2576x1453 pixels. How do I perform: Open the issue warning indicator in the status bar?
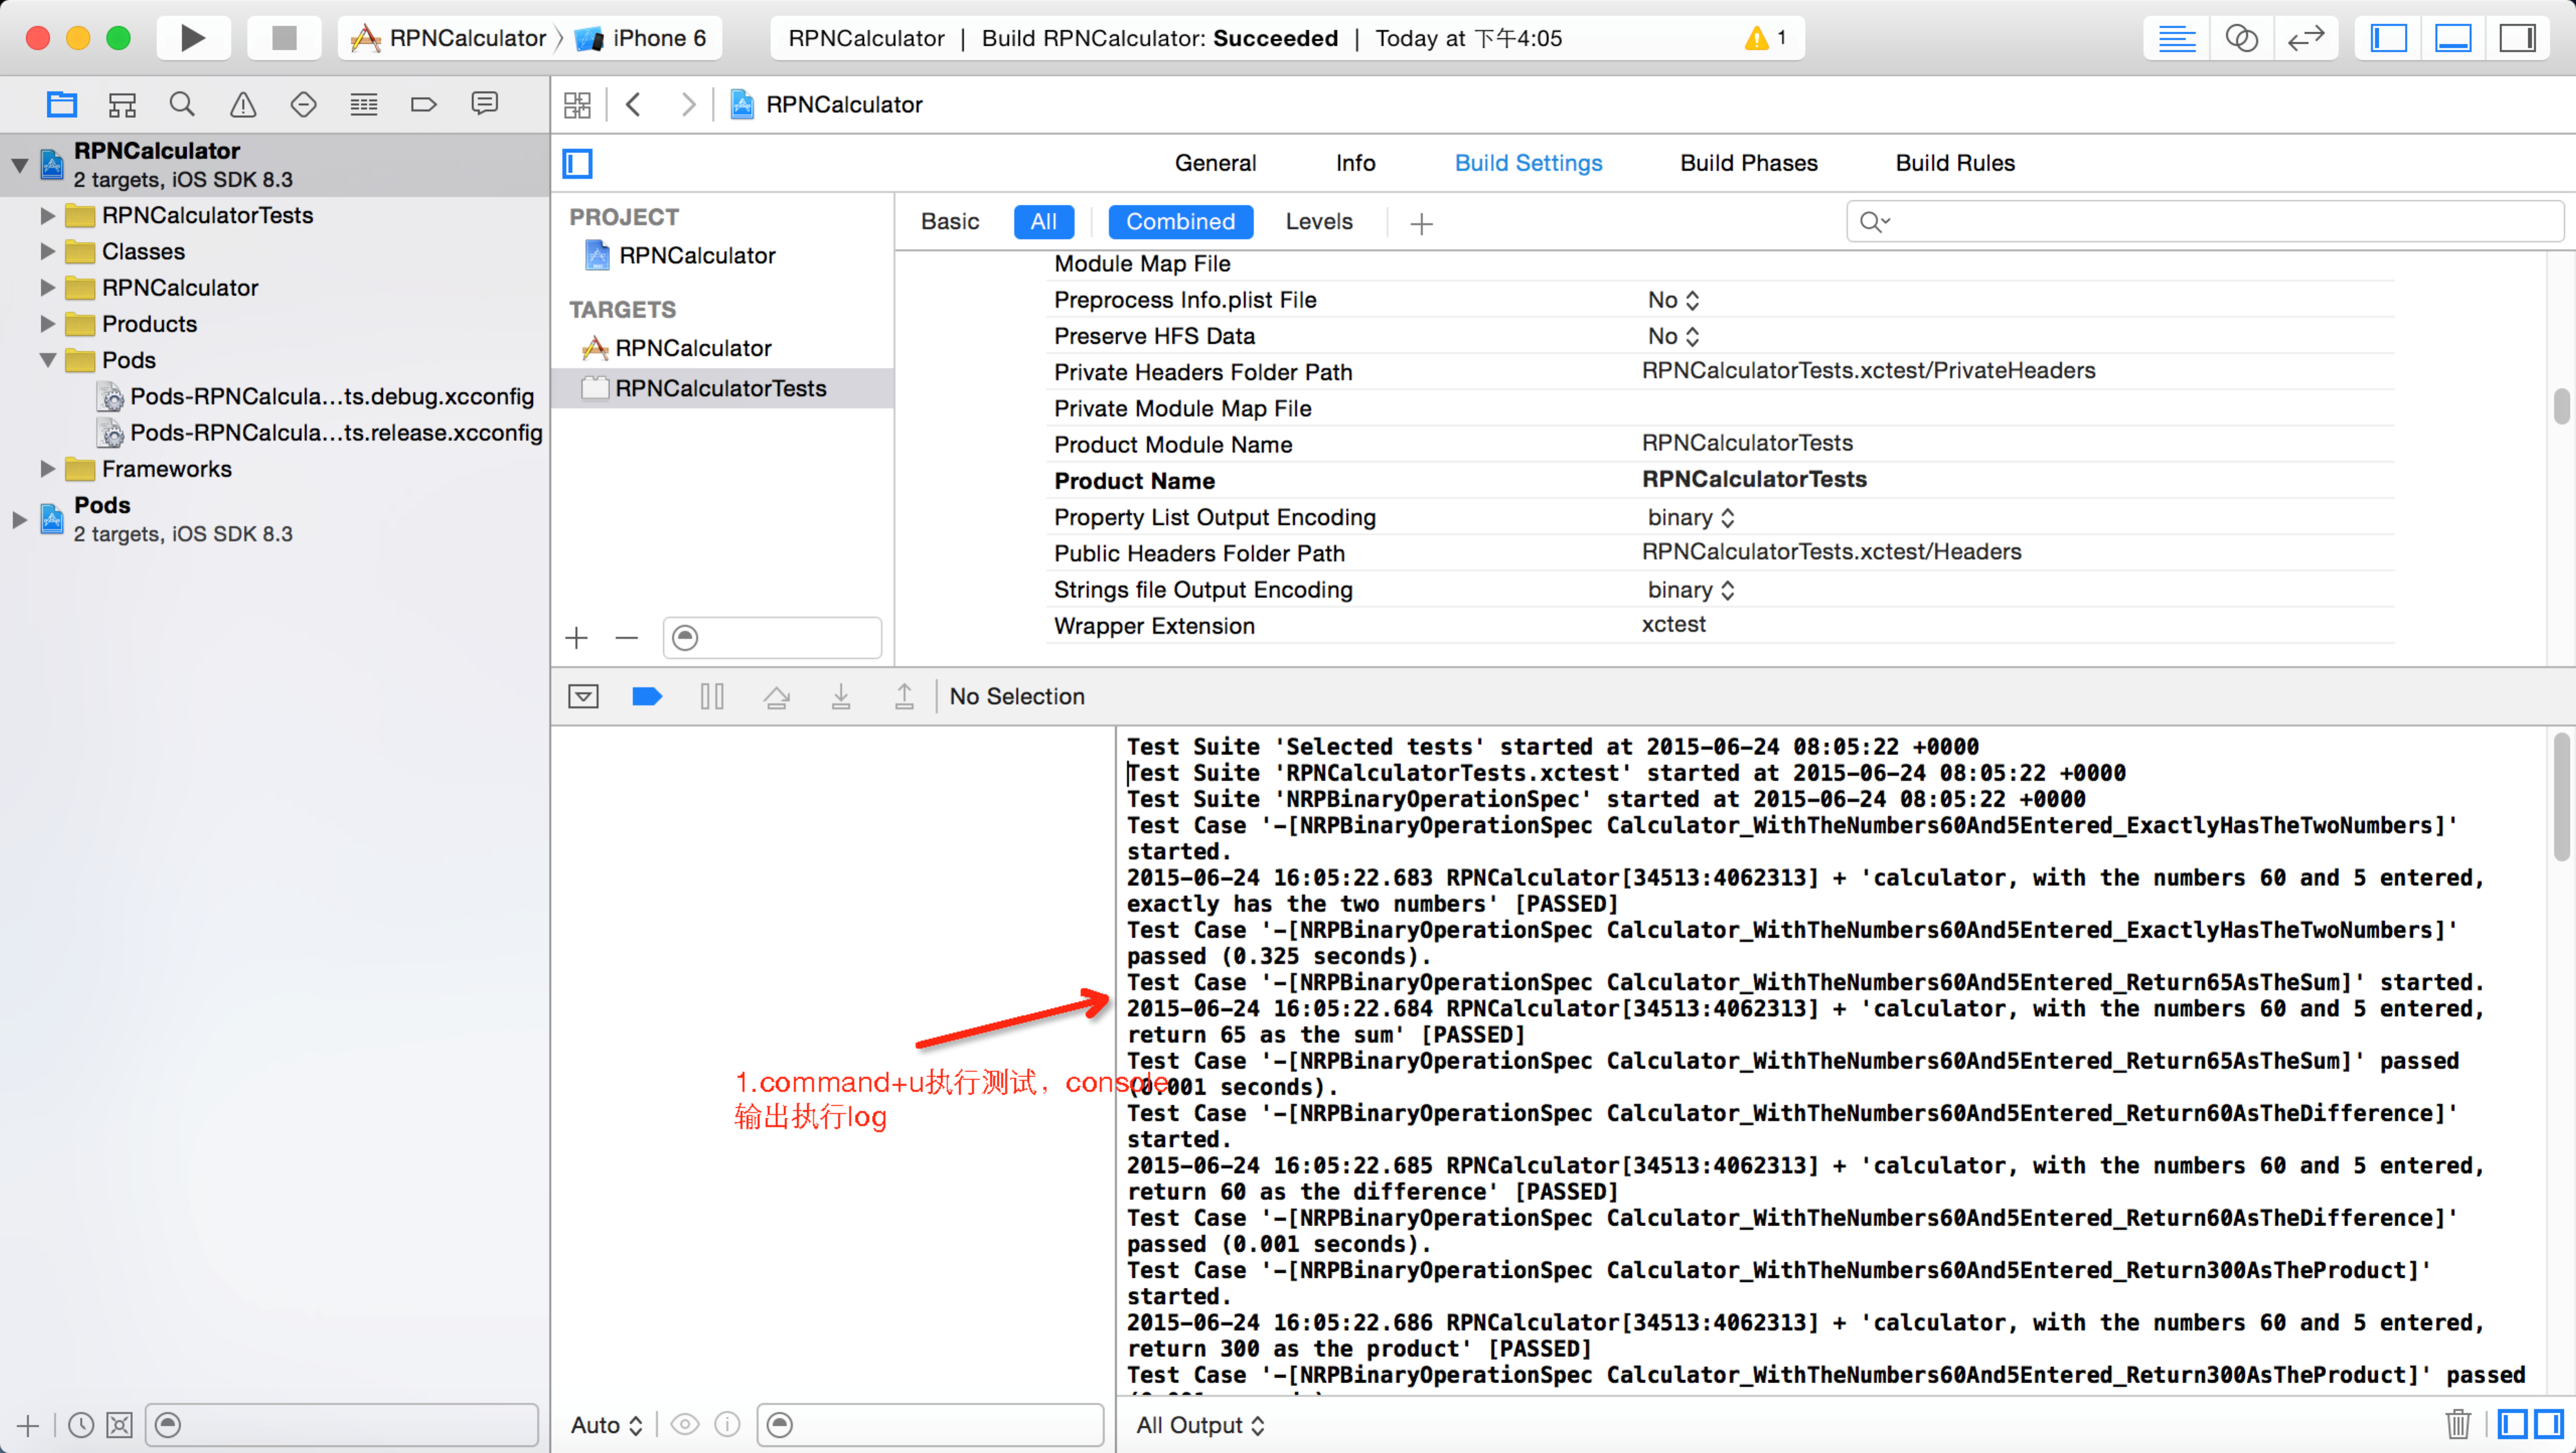tap(1765, 38)
